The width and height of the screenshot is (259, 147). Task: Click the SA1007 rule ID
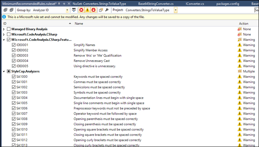tap(22, 113)
